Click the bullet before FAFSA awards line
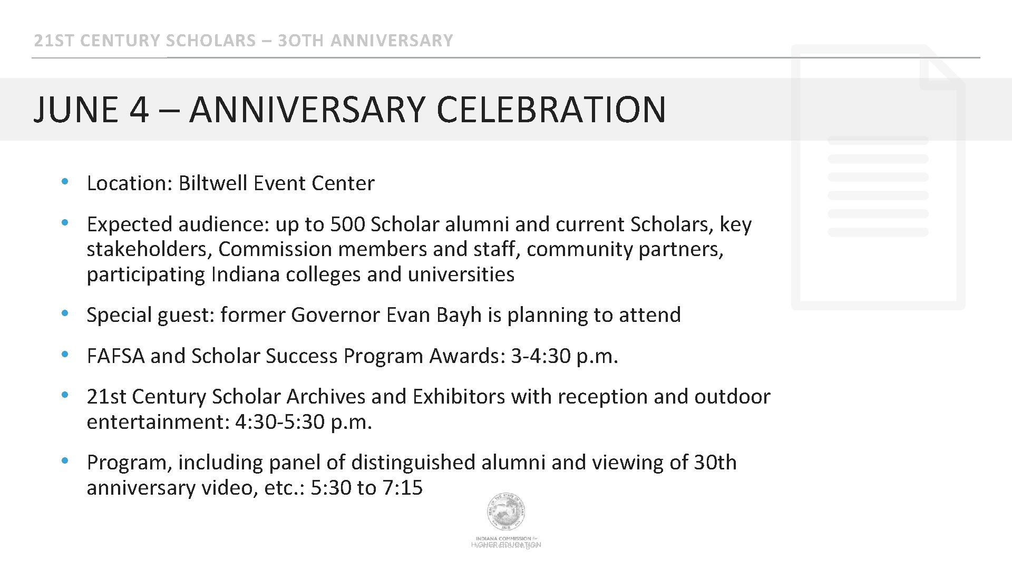Viewport: 1012px width, 569px height. [x=64, y=355]
